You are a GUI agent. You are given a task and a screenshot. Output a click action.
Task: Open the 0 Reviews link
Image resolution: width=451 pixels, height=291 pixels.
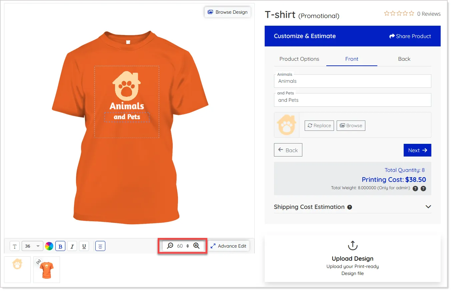click(429, 14)
